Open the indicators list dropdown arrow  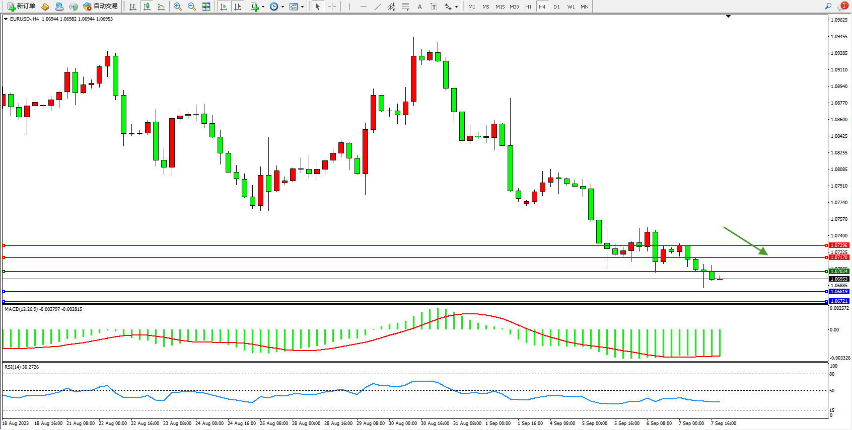coord(263,7)
